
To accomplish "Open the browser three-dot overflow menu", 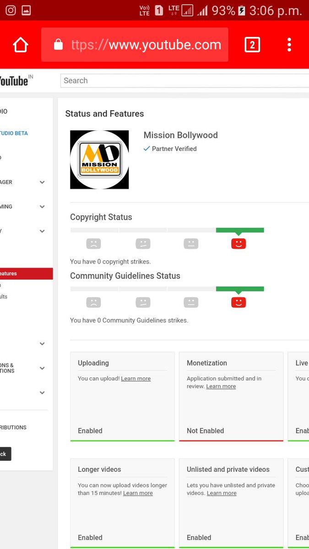I will (x=289, y=44).
